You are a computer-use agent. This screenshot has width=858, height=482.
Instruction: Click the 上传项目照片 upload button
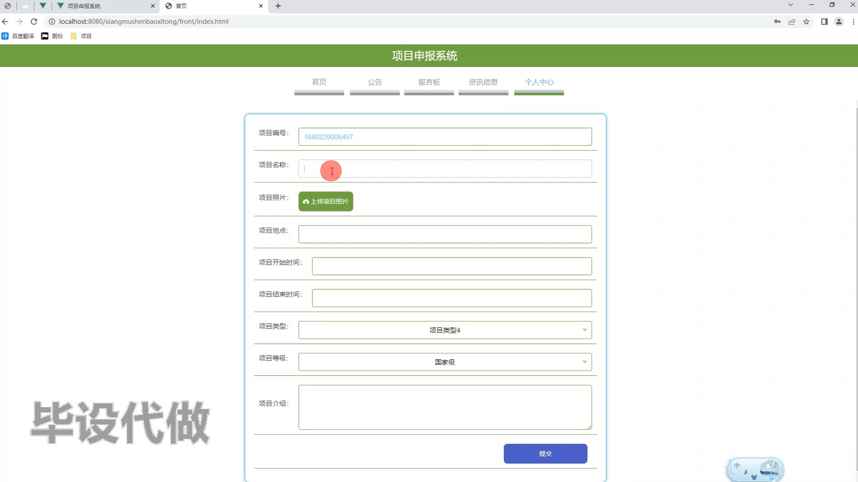326,201
